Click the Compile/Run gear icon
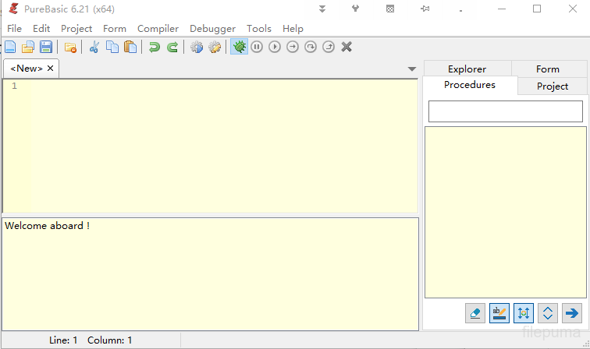 [x=197, y=47]
